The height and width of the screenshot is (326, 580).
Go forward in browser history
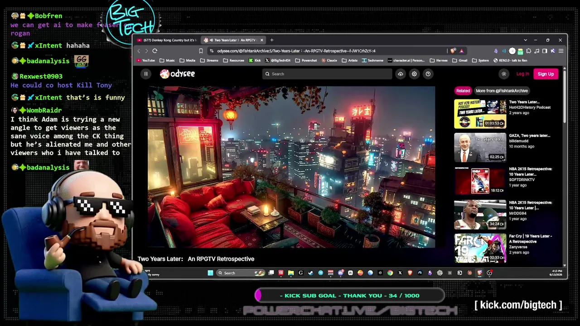click(x=146, y=51)
